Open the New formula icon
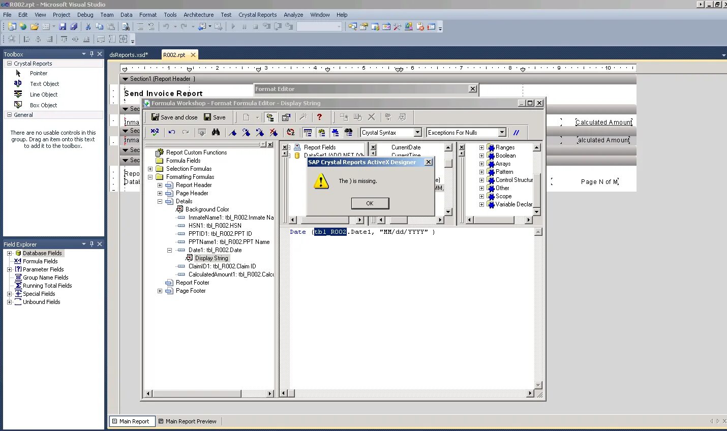 (247, 117)
